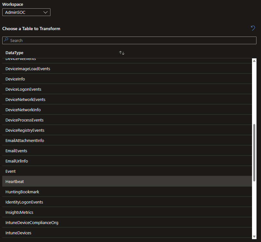
Task: Click the magnifier icon in search box
Action: [x=6, y=40]
